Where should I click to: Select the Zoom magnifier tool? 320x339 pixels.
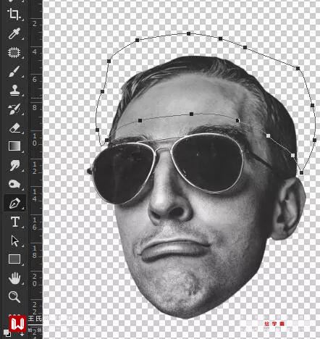[x=14, y=297]
